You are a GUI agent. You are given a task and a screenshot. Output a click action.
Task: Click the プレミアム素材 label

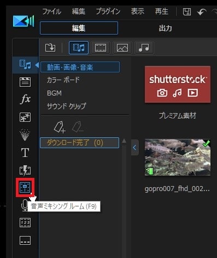coord(178,116)
